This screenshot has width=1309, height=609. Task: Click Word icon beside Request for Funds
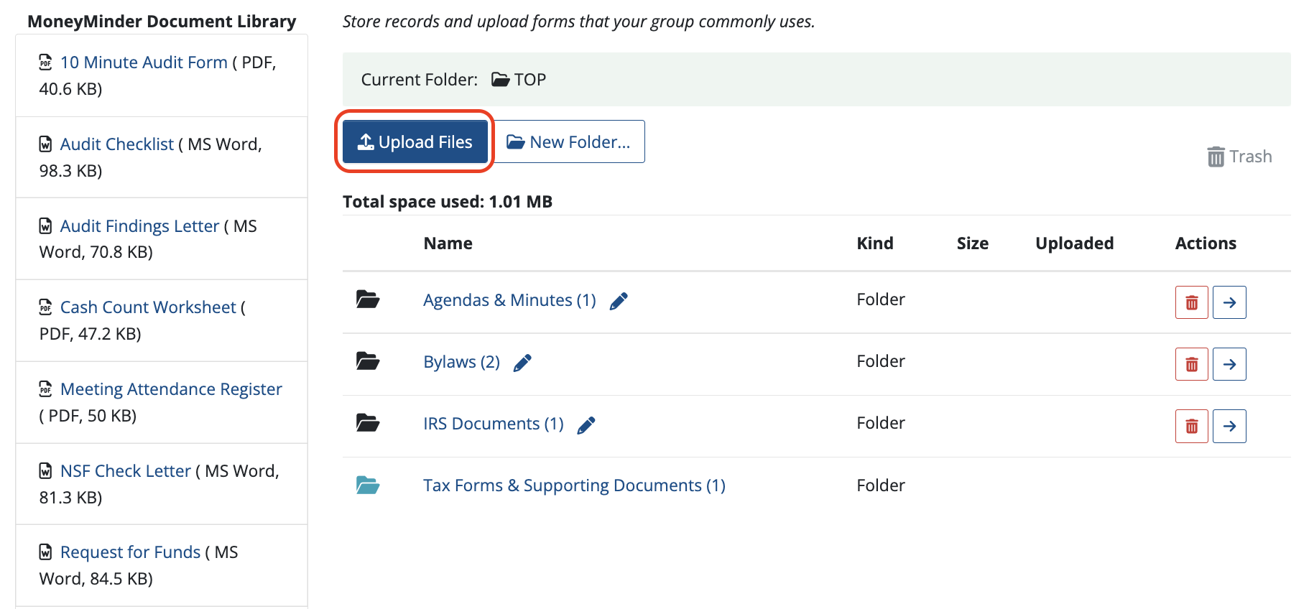tap(45, 552)
